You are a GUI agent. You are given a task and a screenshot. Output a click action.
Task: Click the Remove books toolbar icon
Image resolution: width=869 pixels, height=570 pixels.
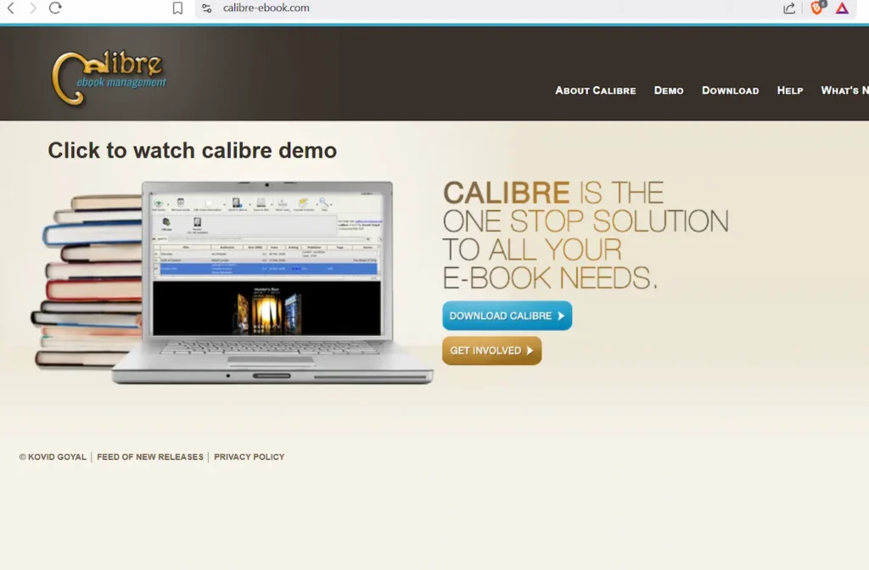181,202
